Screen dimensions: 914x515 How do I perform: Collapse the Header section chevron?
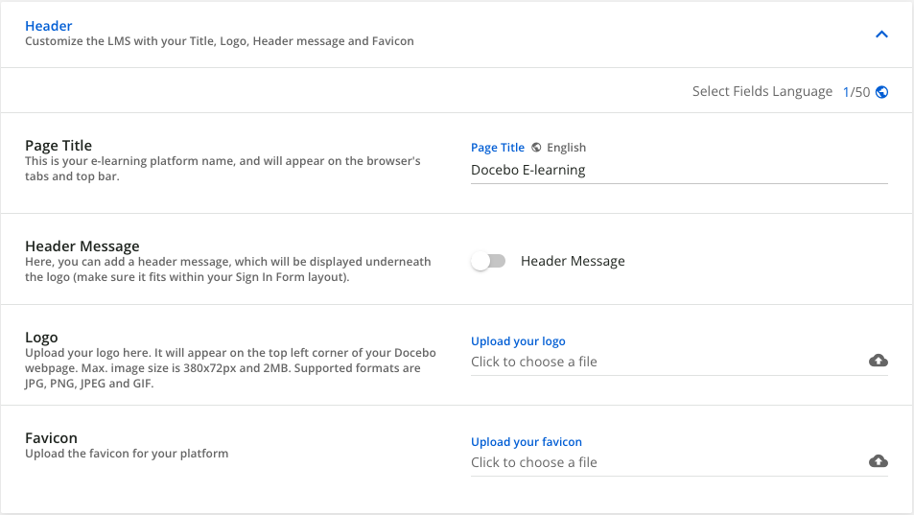(x=881, y=35)
